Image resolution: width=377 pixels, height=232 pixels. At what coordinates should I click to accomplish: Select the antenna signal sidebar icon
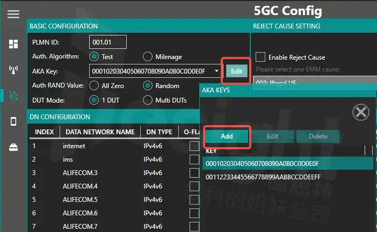(x=13, y=69)
